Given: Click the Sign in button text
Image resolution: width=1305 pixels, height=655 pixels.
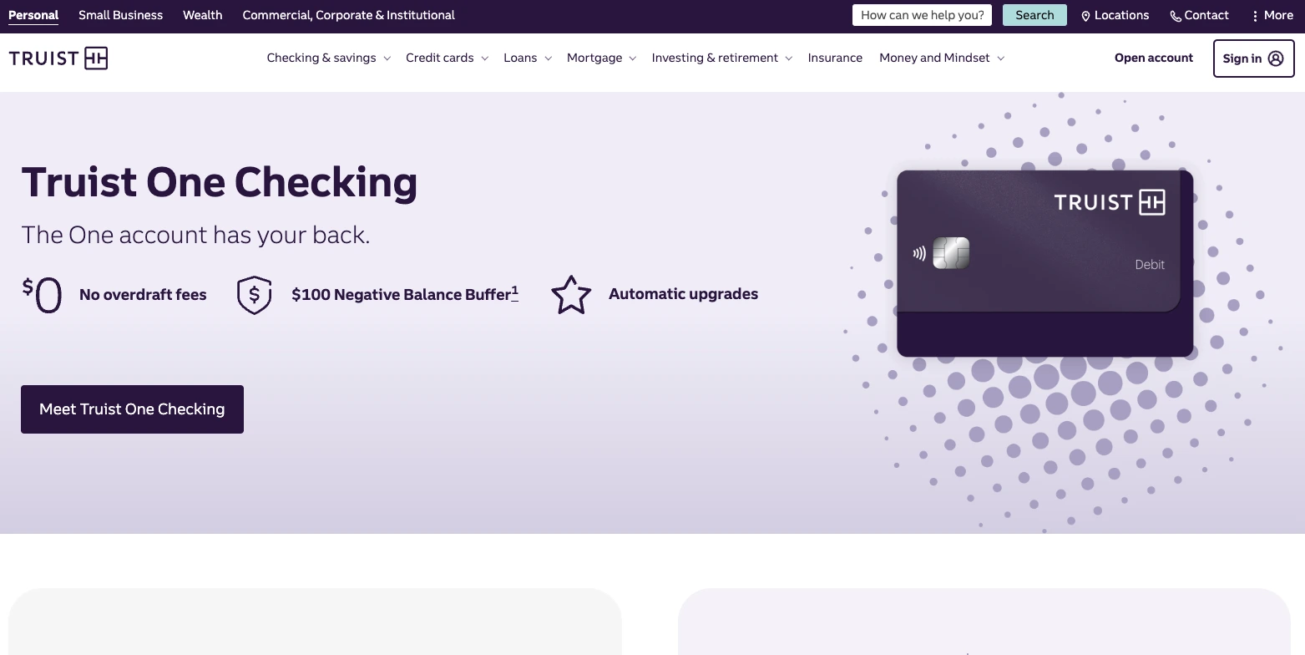Looking at the screenshot, I should tap(1242, 58).
